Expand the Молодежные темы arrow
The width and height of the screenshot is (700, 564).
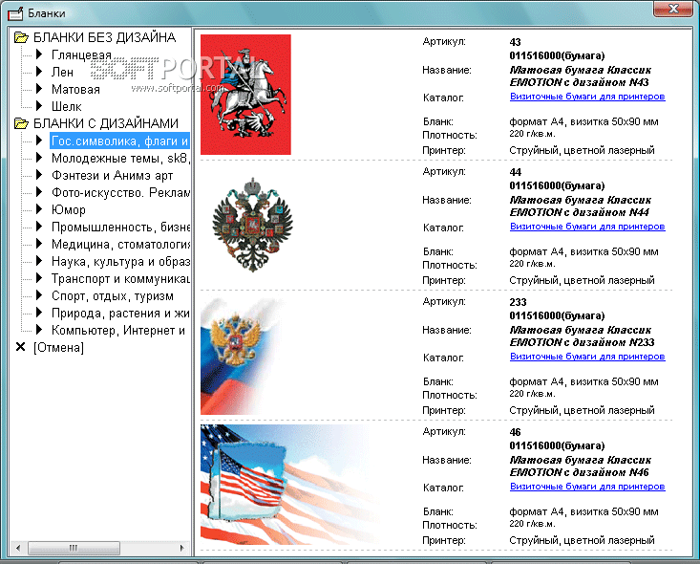click(x=39, y=158)
